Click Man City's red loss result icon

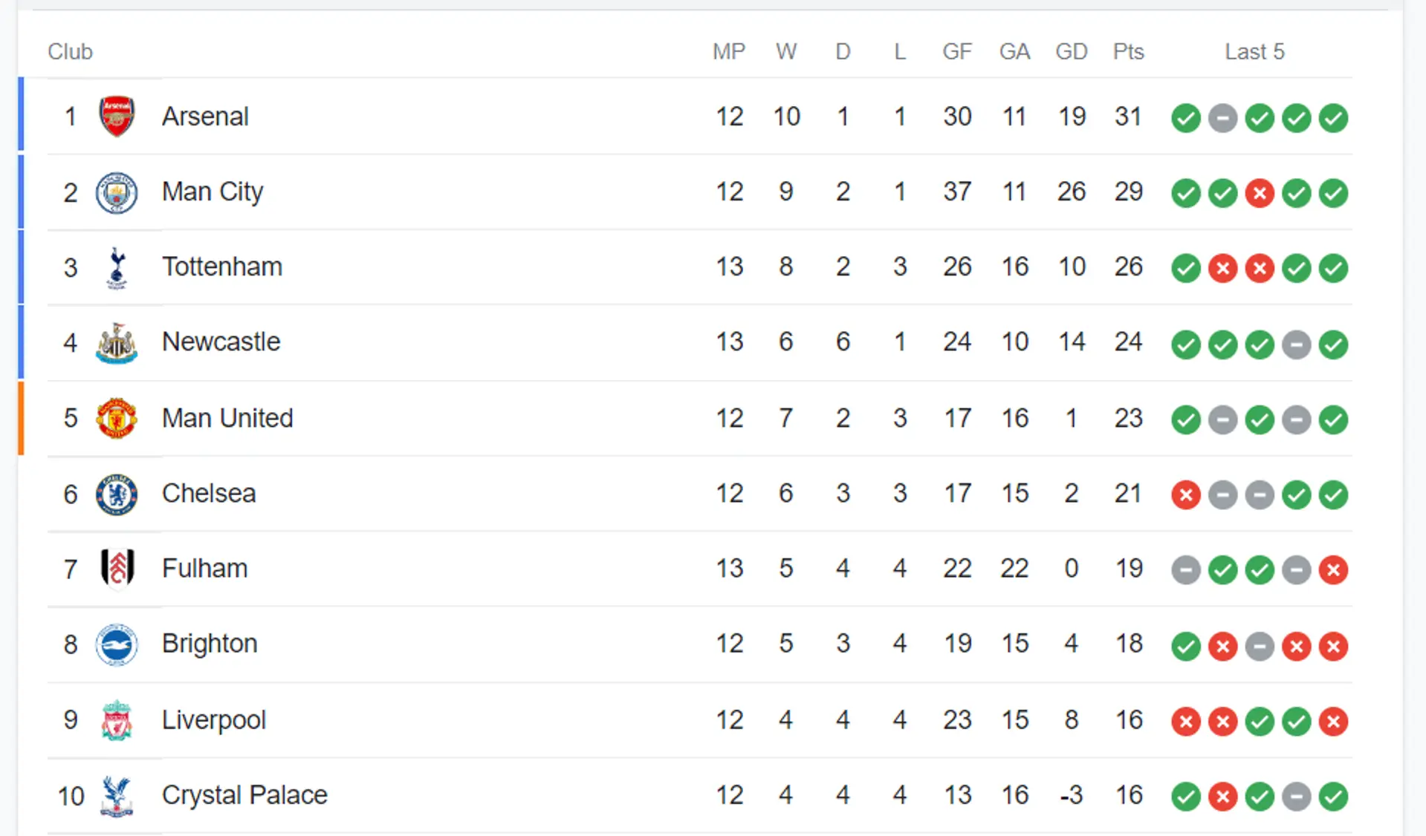(x=1260, y=194)
